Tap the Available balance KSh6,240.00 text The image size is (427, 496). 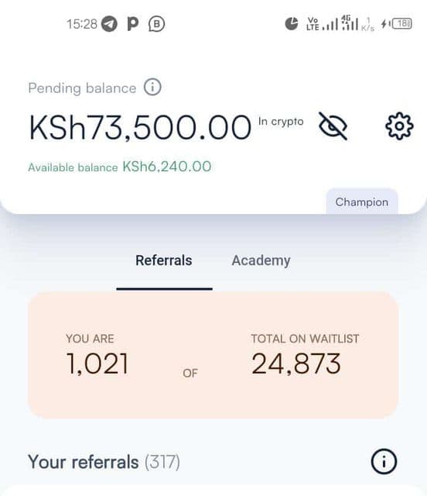pyautogui.click(x=120, y=167)
